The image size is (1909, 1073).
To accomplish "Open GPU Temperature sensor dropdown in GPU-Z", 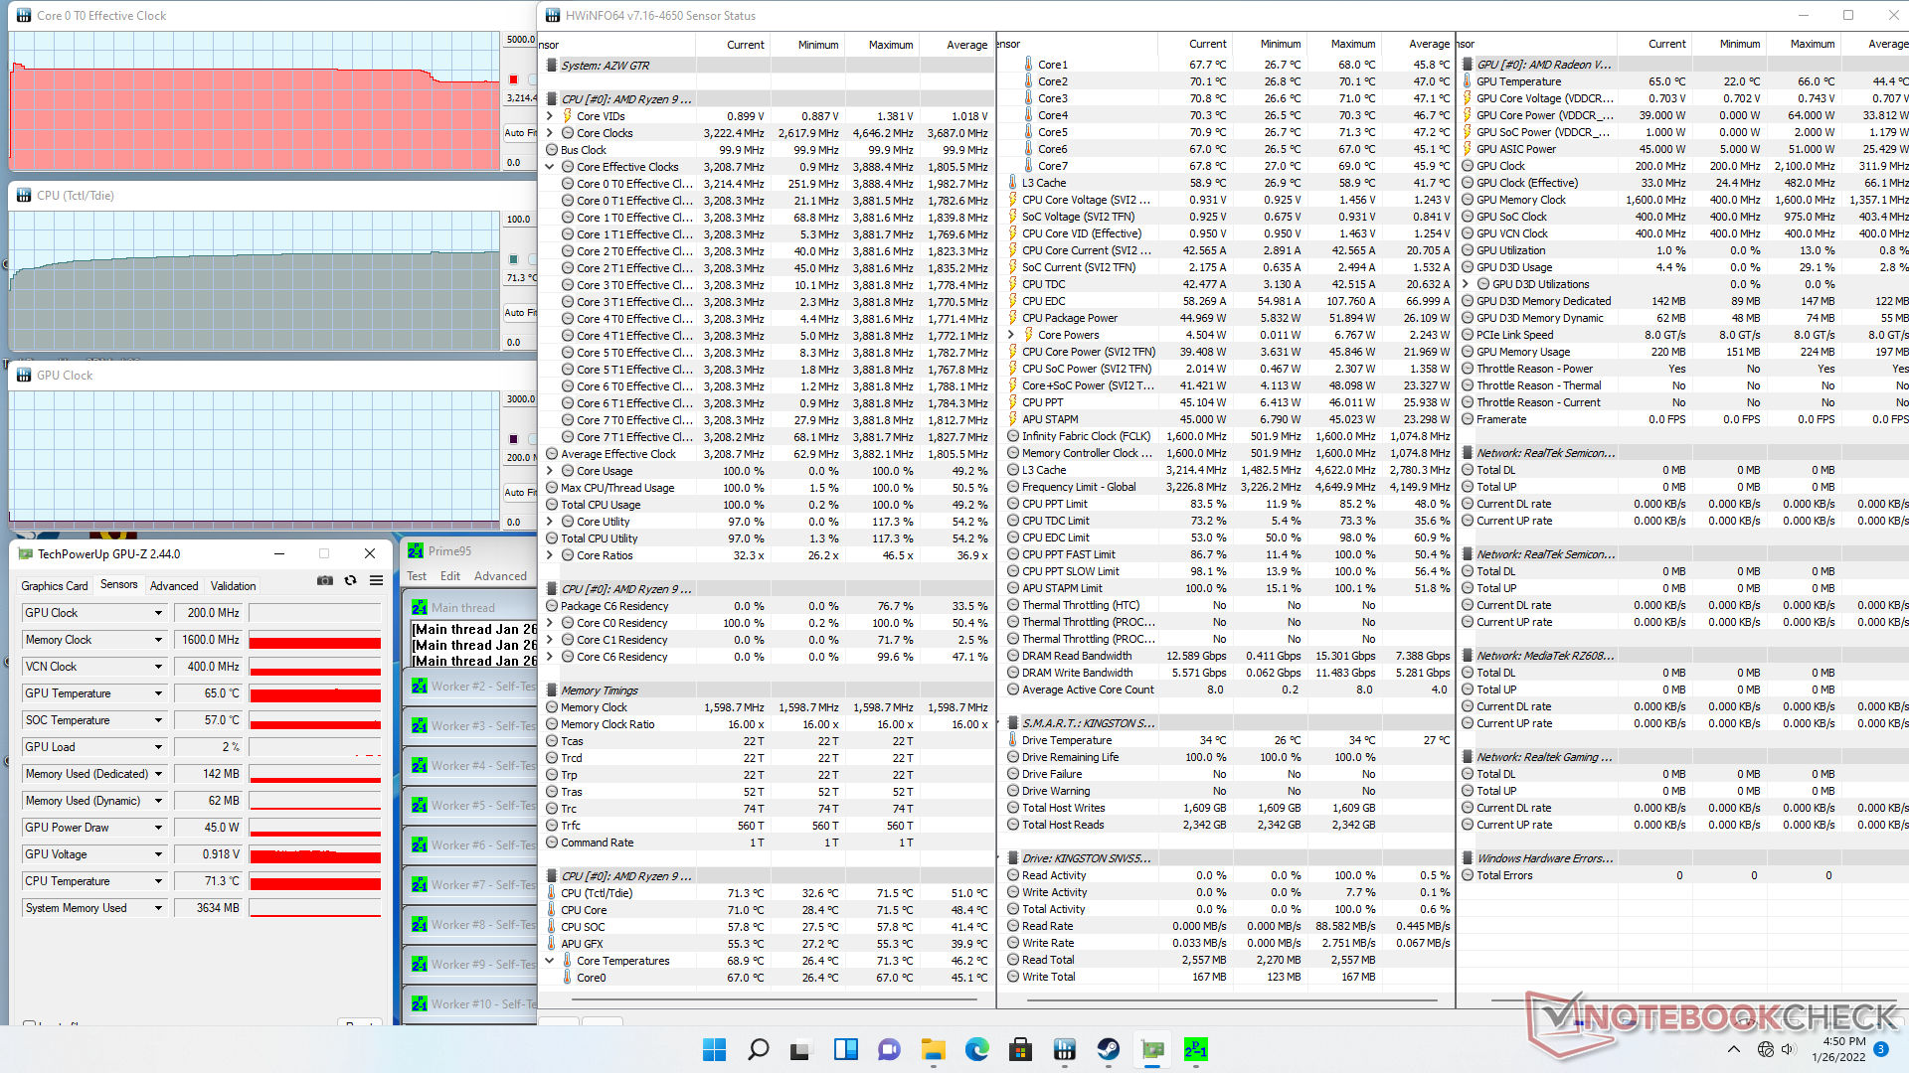I will point(158,693).
